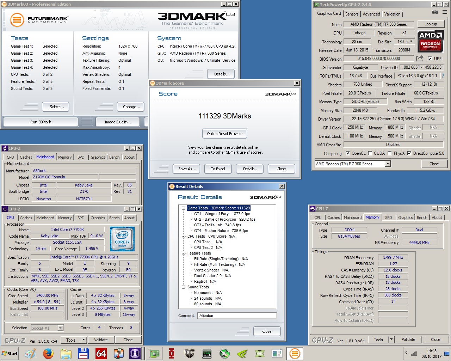Open Tools dropdown arrow in Memory CPU-Z window
Image resolution: width=451 pixels, height=361 pixels.
click(x=391, y=339)
